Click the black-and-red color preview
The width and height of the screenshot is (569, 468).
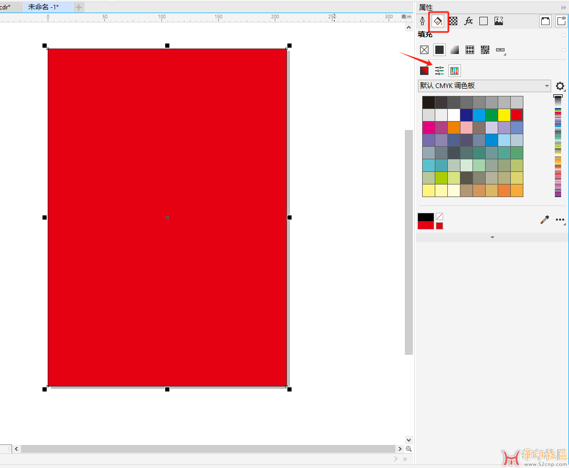(426, 221)
